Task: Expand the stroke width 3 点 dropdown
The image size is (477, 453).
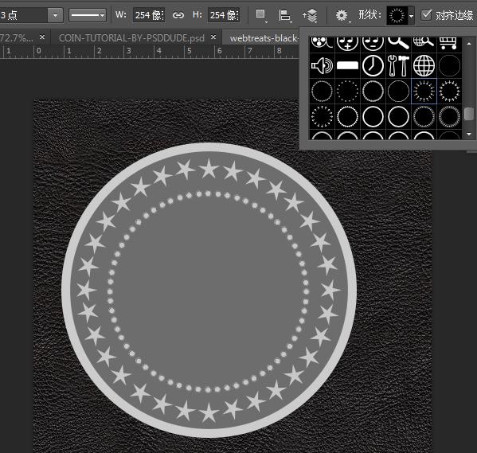Action: (x=55, y=15)
